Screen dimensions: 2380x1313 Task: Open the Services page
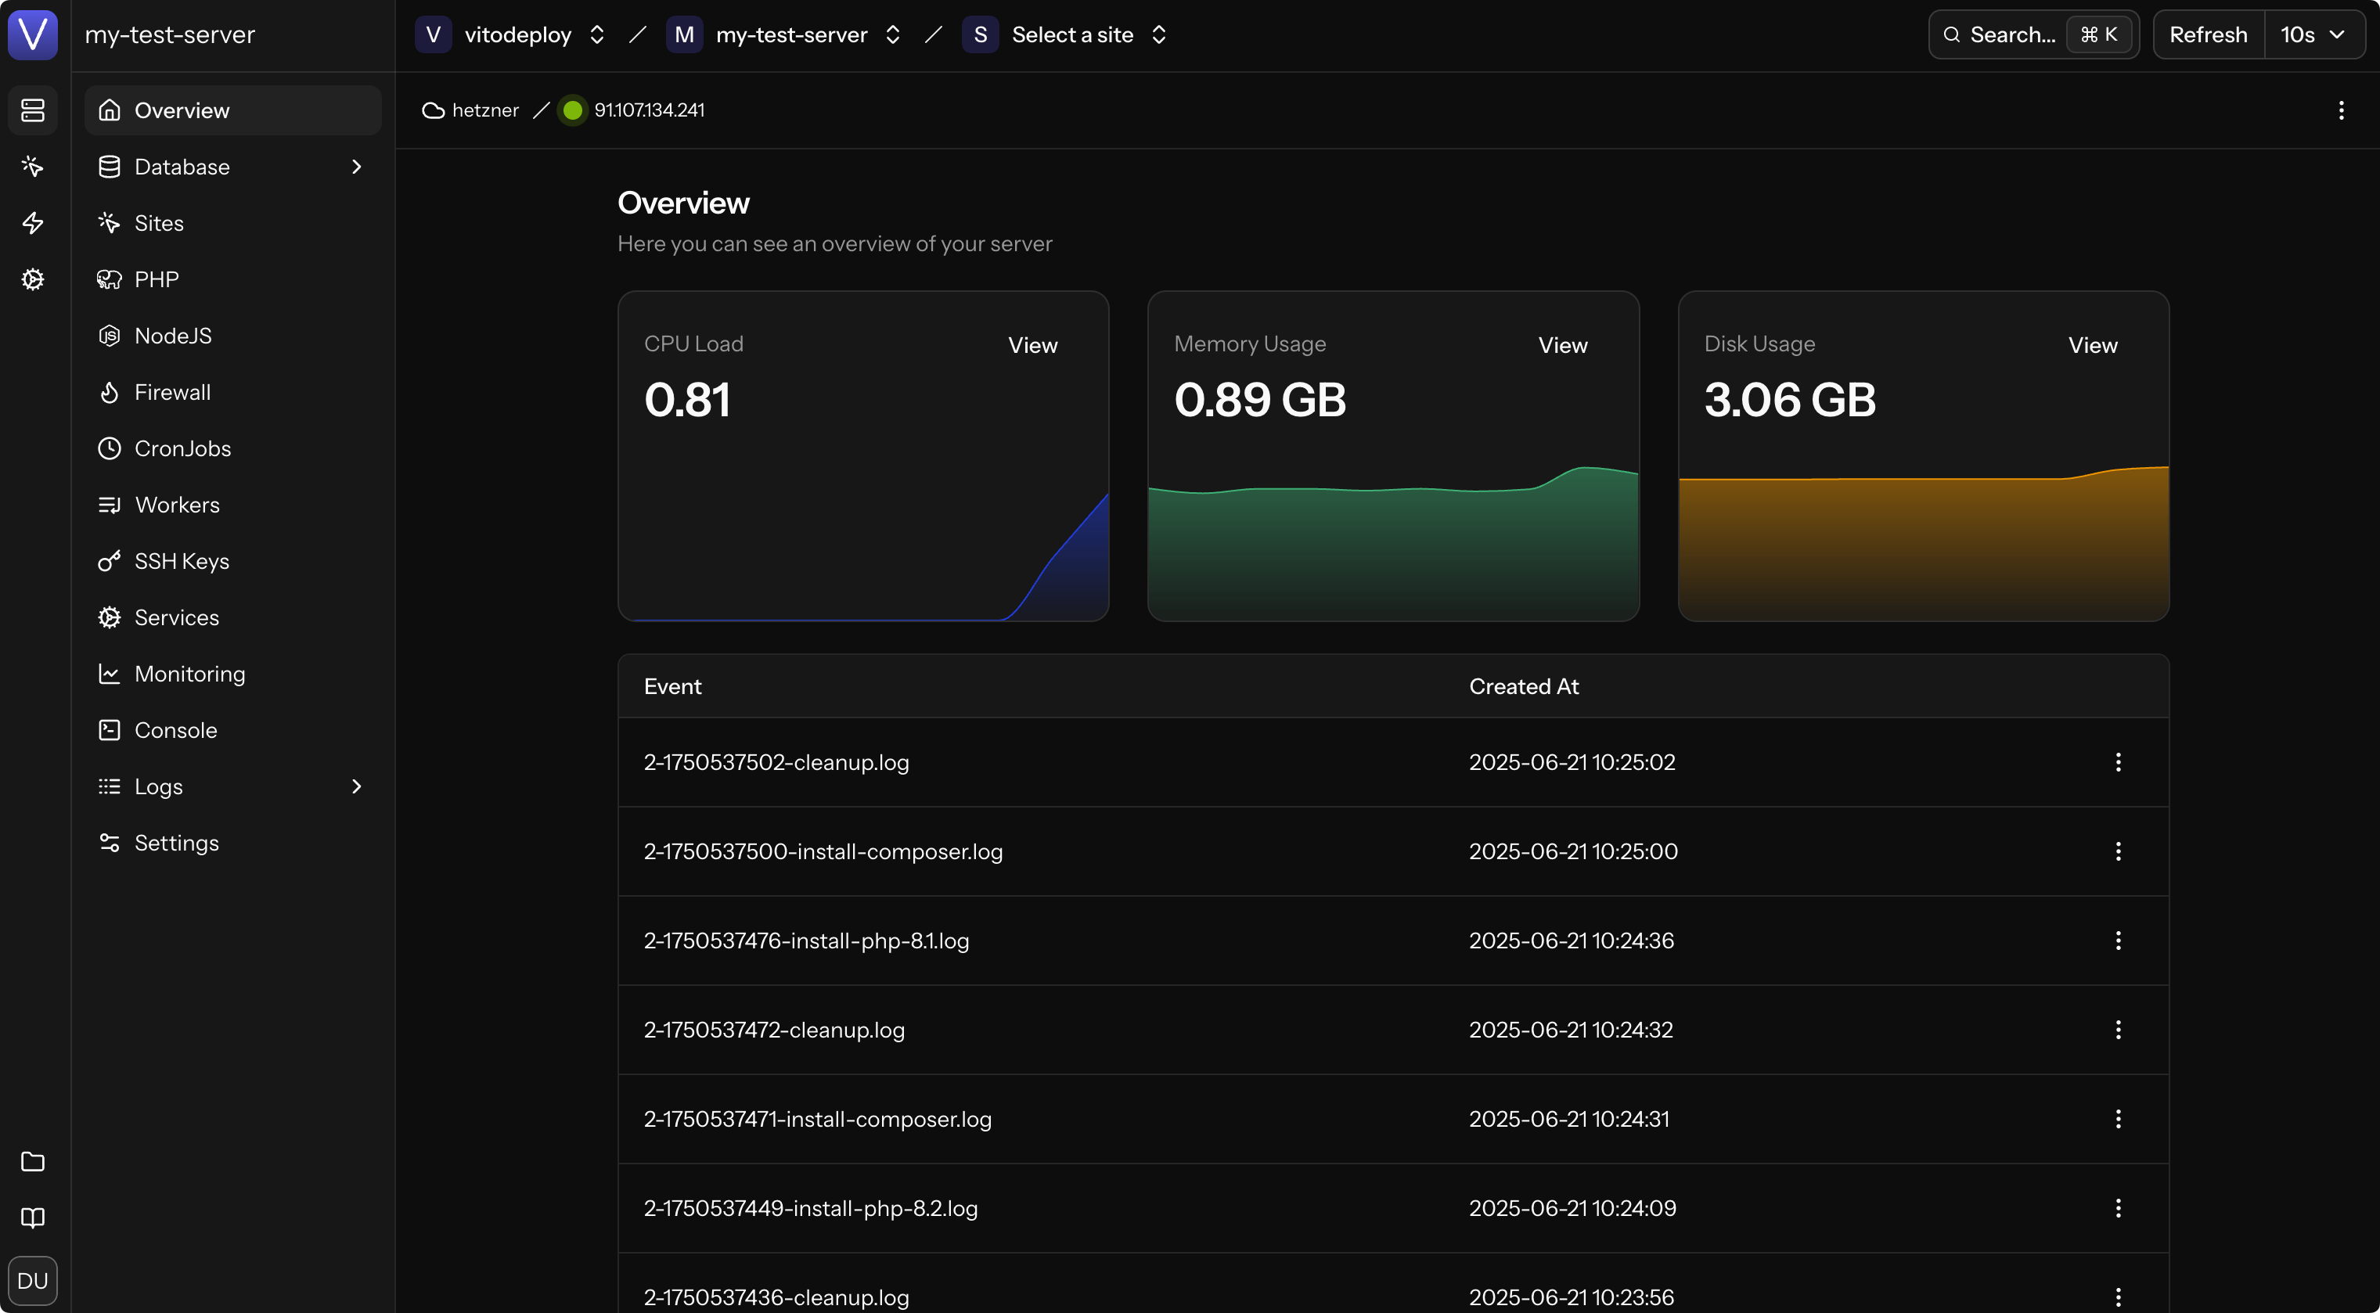tap(232, 617)
